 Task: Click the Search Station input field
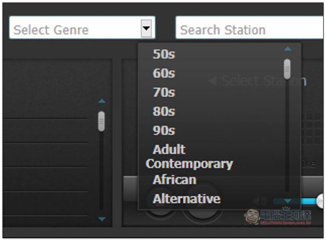(249, 29)
